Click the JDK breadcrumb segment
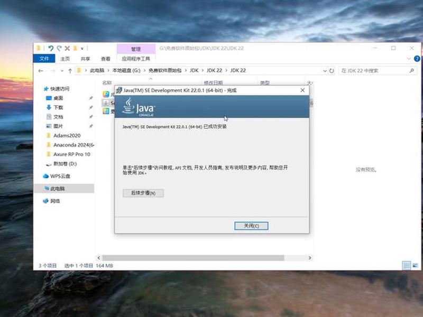Image resolution: width=423 pixels, height=317 pixels. [x=194, y=70]
